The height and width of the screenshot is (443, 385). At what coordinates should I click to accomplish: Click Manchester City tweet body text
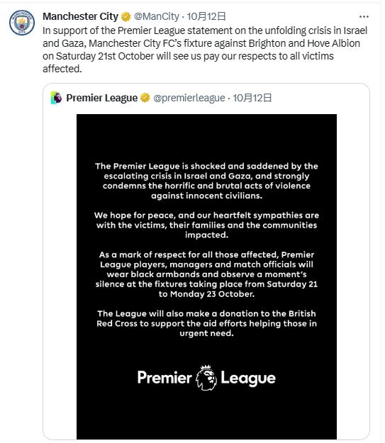[x=205, y=50]
